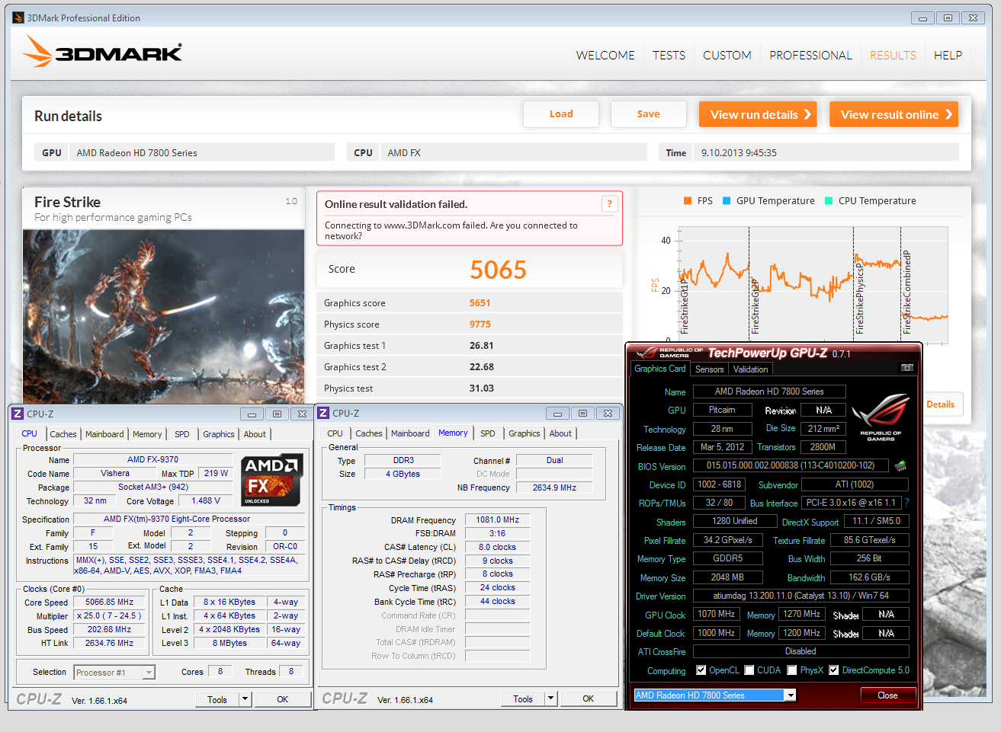Click the overall score 5065
This screenshot has width=1001, height=732.
[498, 270]
